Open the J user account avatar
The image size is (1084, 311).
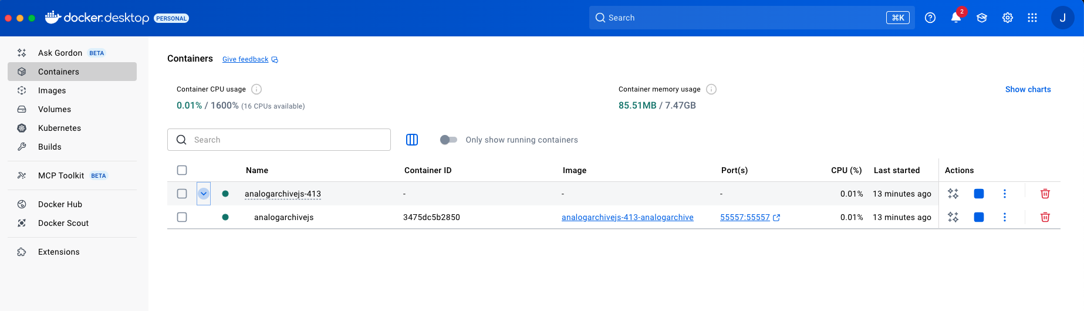point(1062,18)
